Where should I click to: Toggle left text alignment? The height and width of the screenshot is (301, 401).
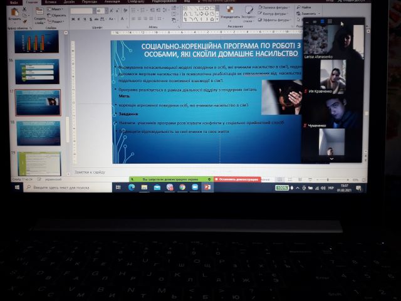pyautogui.click(x=133, y=19)
